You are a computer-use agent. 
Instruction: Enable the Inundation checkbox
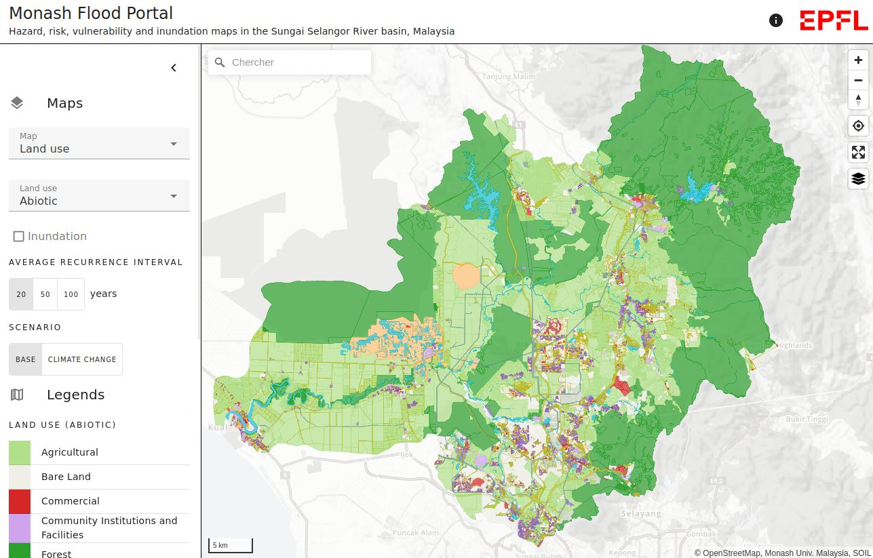(x=19, y=237)
